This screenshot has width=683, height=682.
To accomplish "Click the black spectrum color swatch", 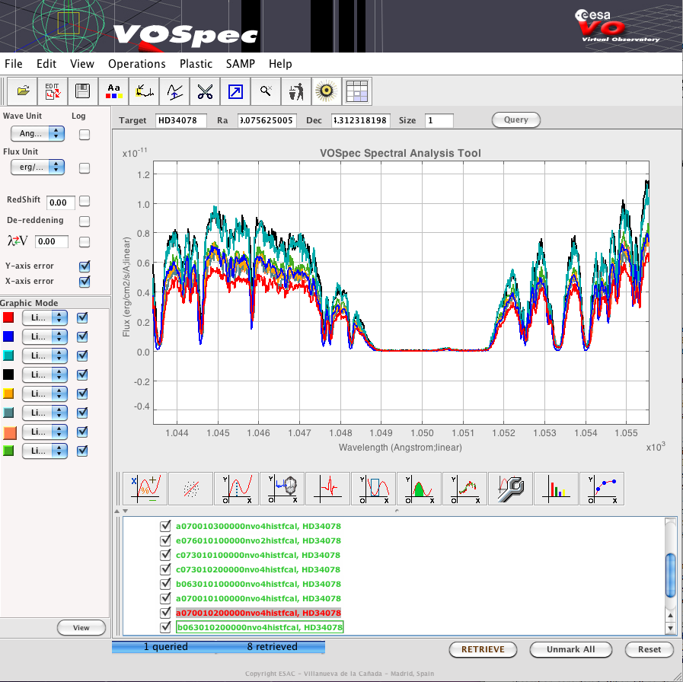I will click(8, 374).
